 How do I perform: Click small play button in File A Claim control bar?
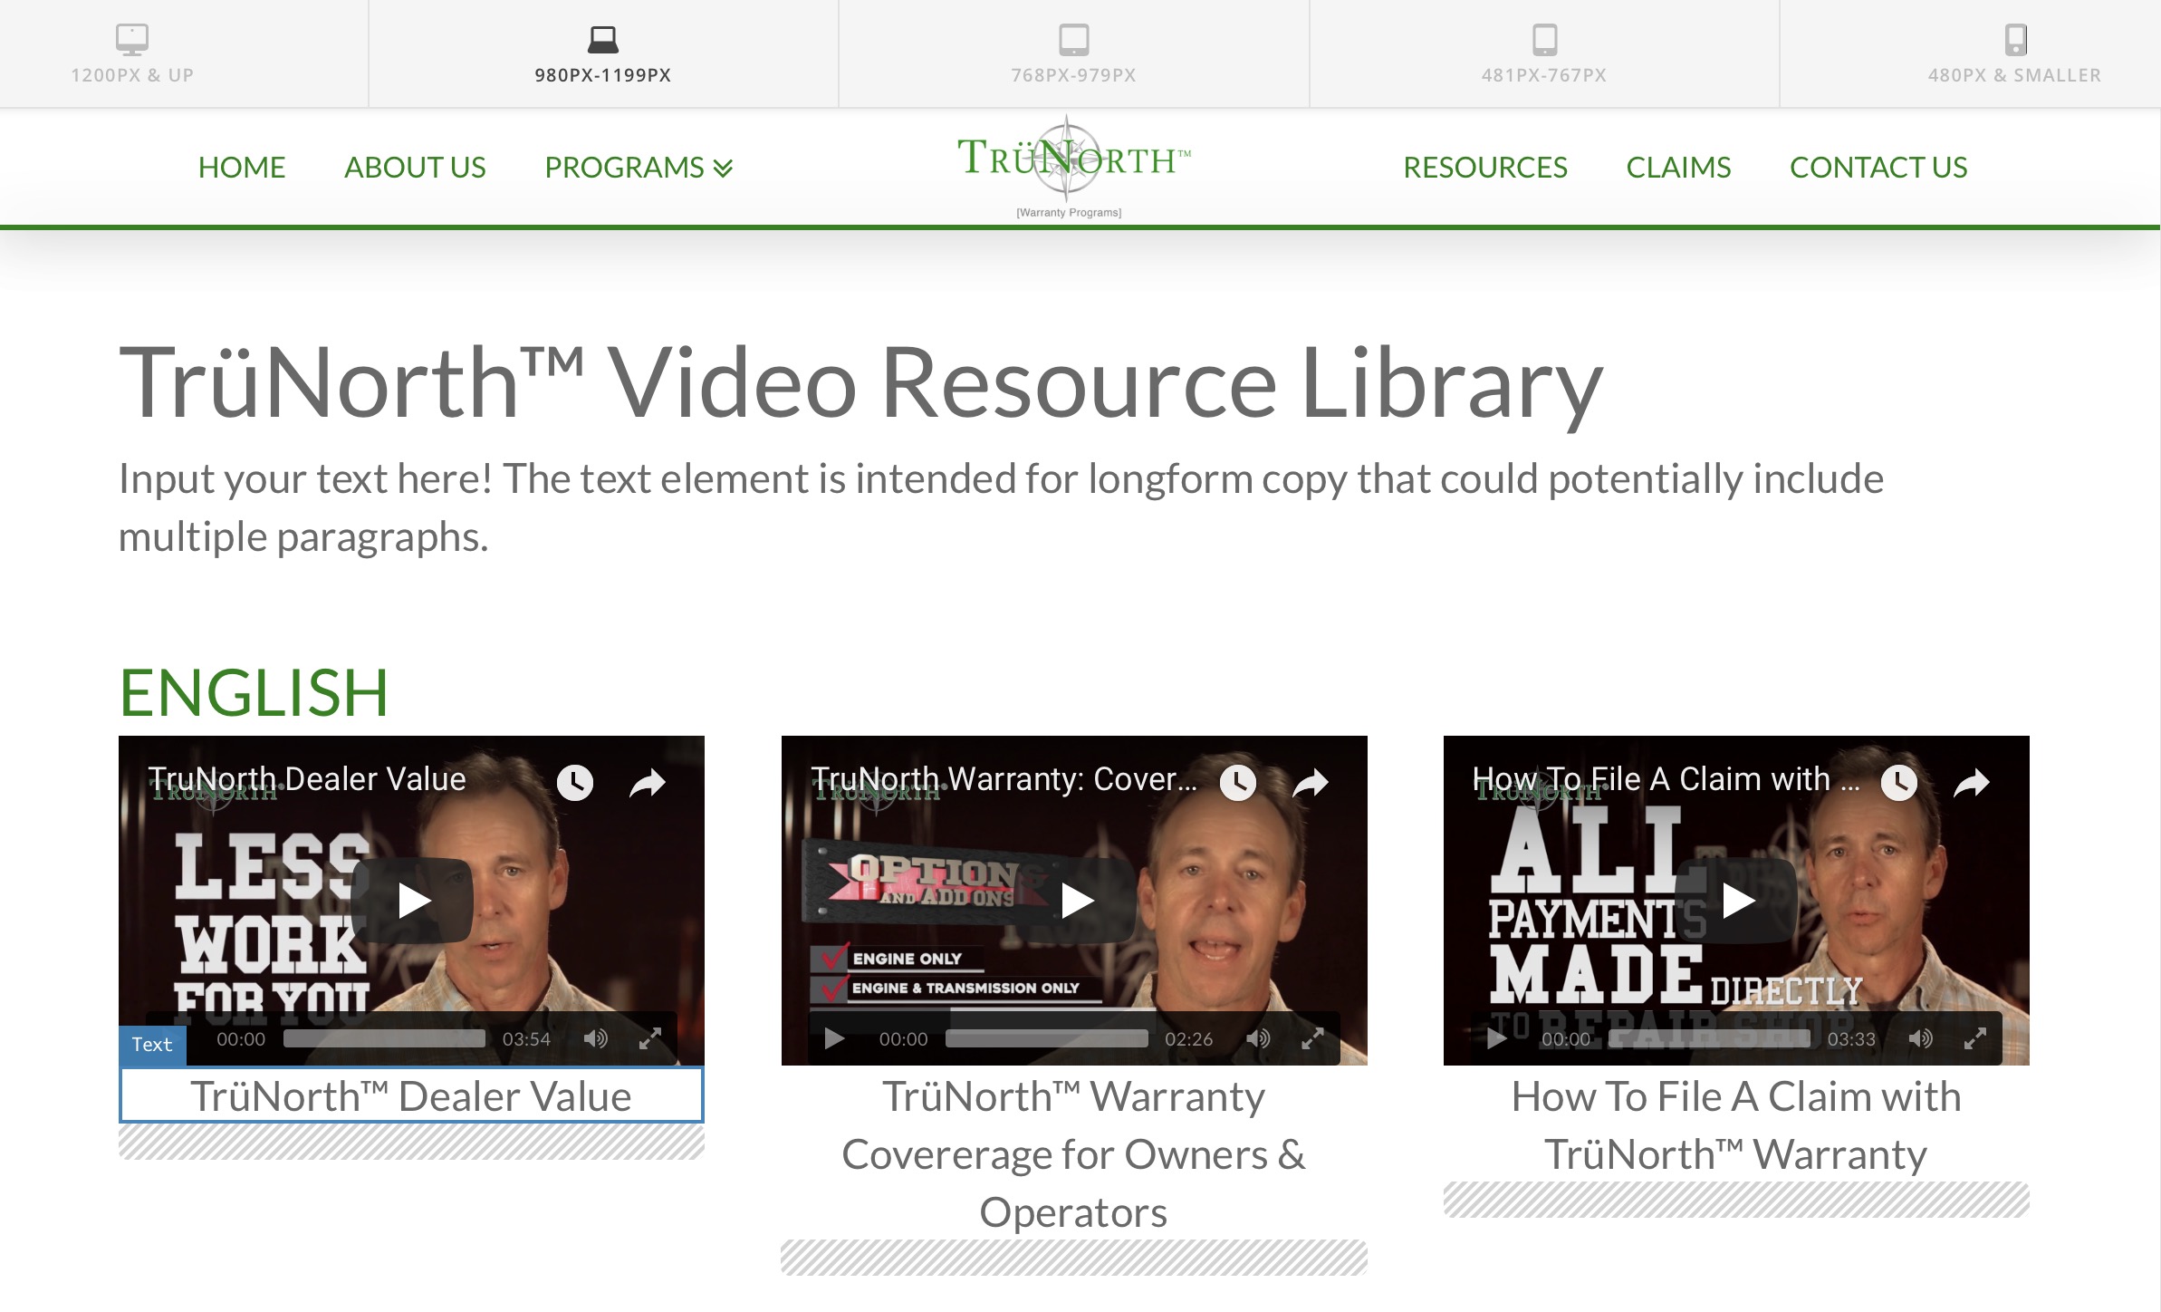[1496, 1038]
